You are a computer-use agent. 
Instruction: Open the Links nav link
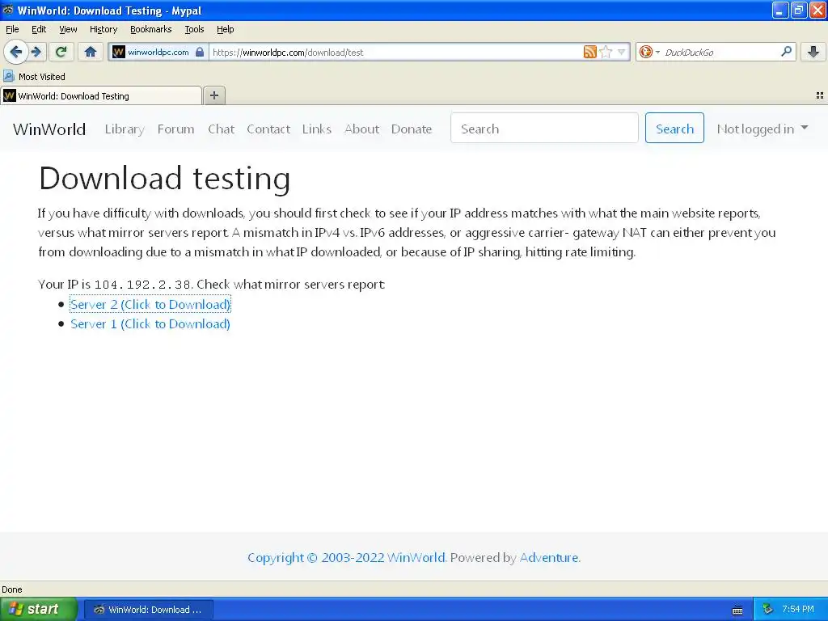(317, 129)
